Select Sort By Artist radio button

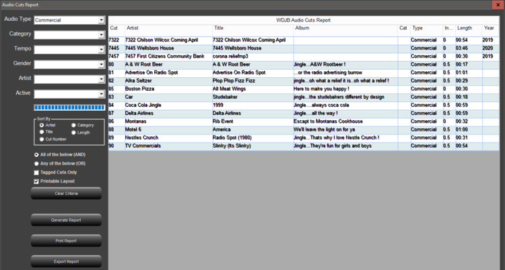click(x=42, y=125)
